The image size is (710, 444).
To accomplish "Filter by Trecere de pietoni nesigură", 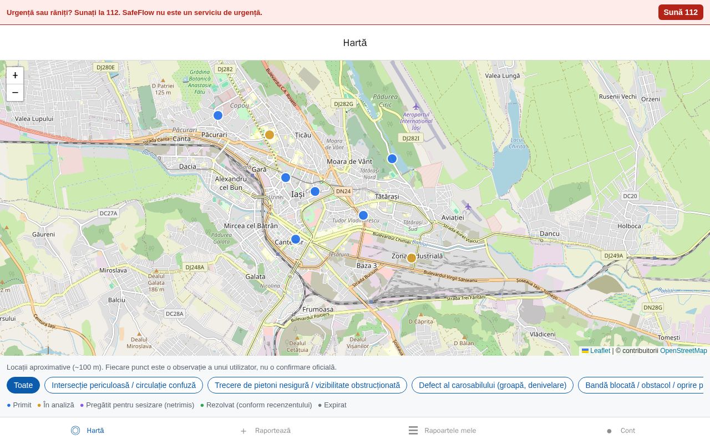I will 307,385.
